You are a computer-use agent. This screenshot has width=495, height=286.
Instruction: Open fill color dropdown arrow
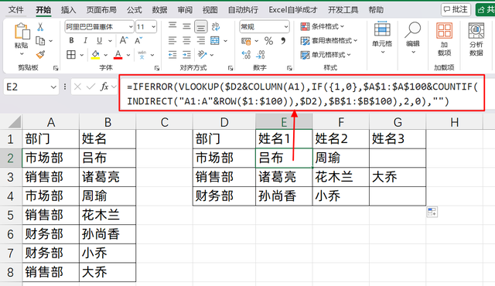(x=106, y=55)
